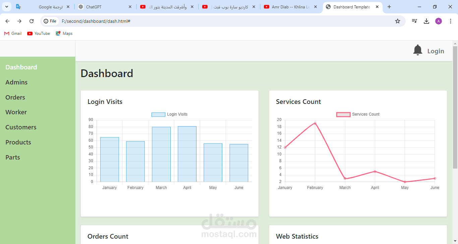Click the April bar in Login Visits
Viewport: 458px width, 244px height.
tap(187, 154)
